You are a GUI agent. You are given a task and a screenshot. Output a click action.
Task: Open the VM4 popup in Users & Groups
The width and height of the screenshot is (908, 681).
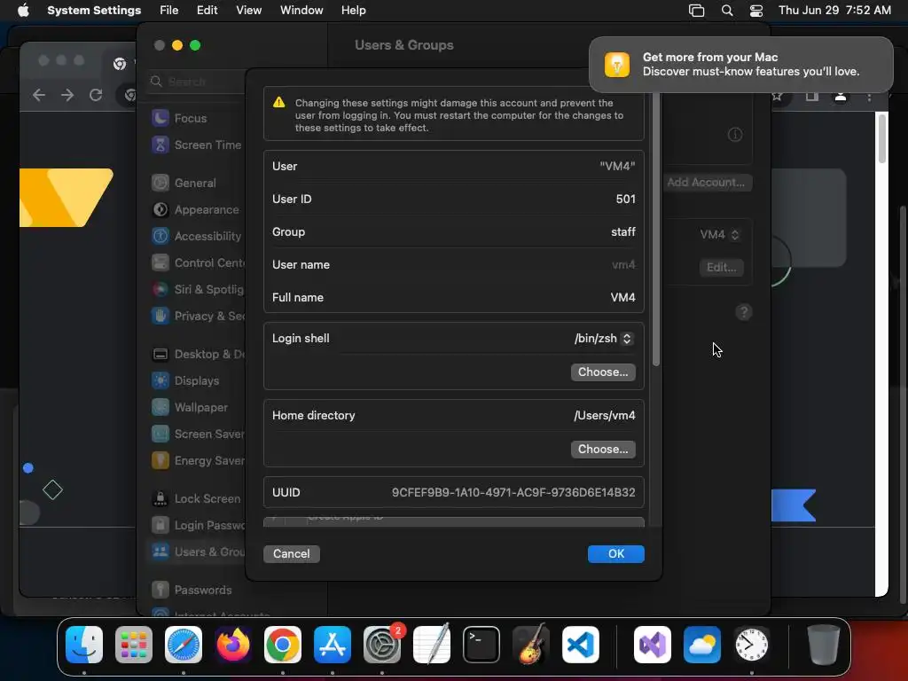coord(719,234)
